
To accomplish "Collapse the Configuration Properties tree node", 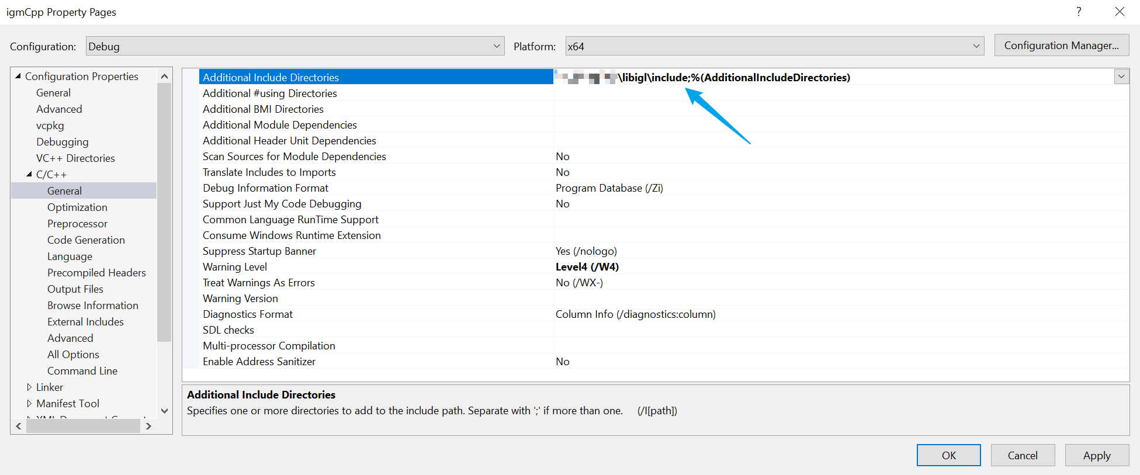I will point(18,76).
